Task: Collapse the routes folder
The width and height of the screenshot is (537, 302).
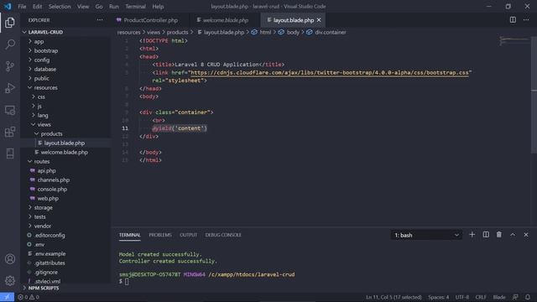Action: point(42,162)
